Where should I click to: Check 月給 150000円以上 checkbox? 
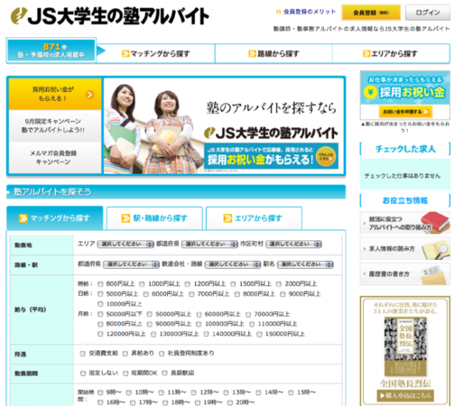click(x=259, y=334)
